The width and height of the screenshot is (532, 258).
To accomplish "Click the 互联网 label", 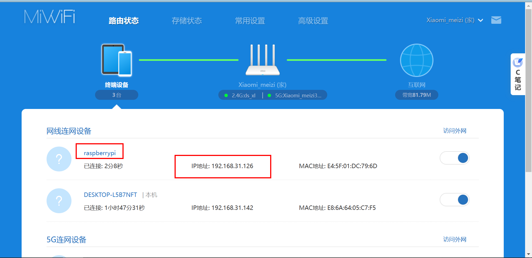I will pos(416,85).
